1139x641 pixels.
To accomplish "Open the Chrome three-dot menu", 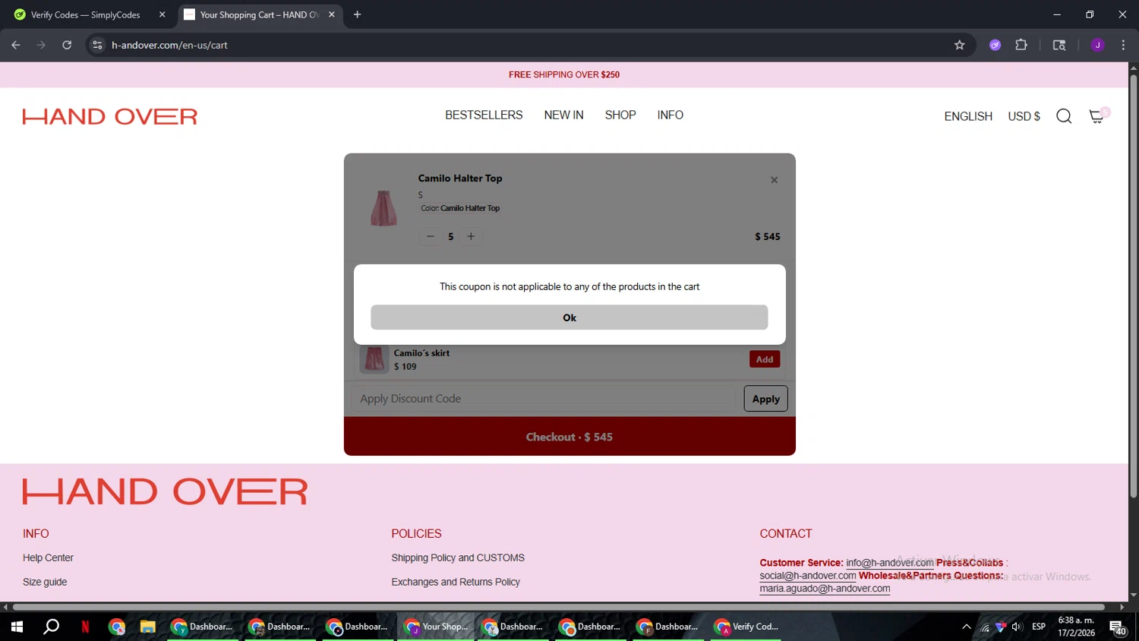I will click(1123, 45).
